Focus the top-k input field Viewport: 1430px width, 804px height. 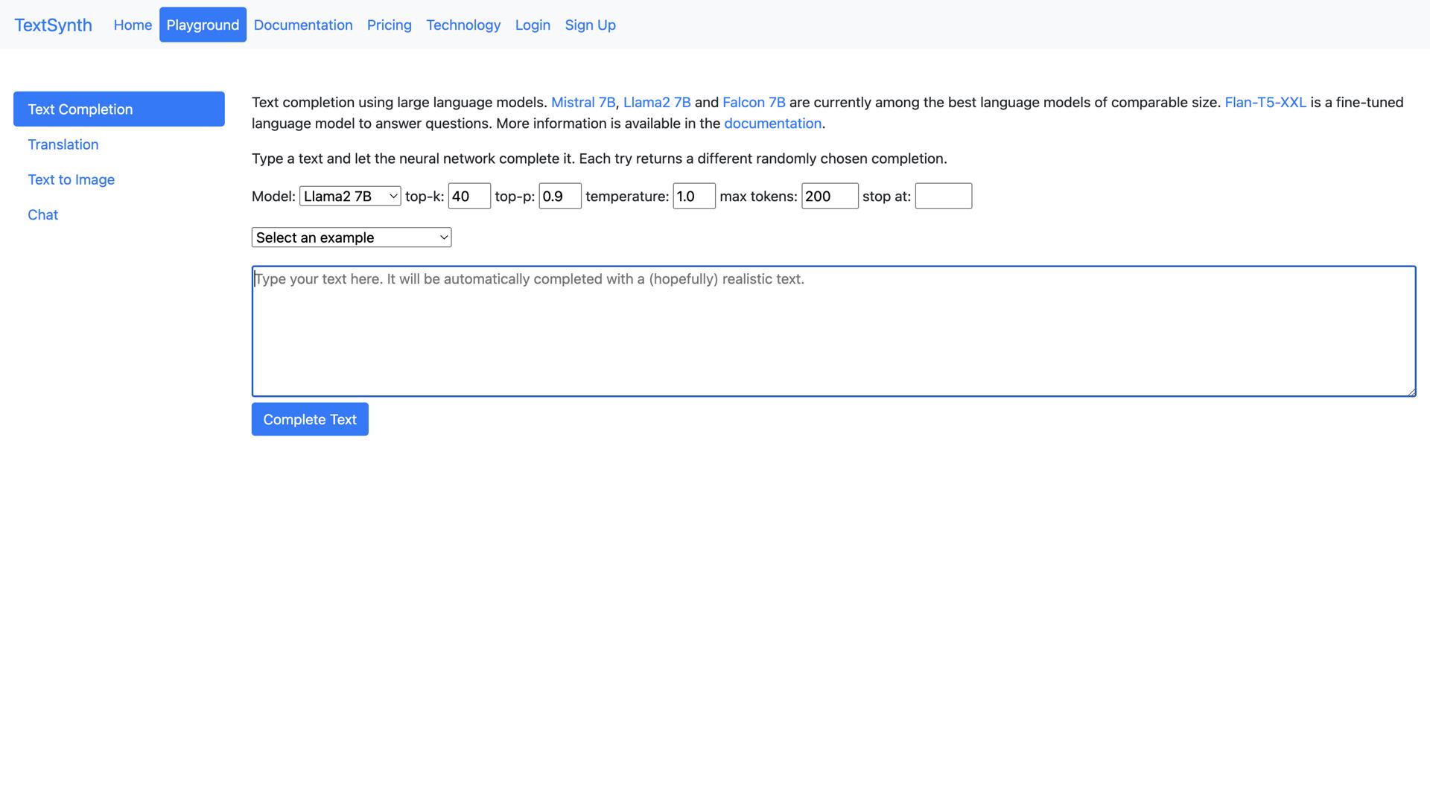point(469,197)
